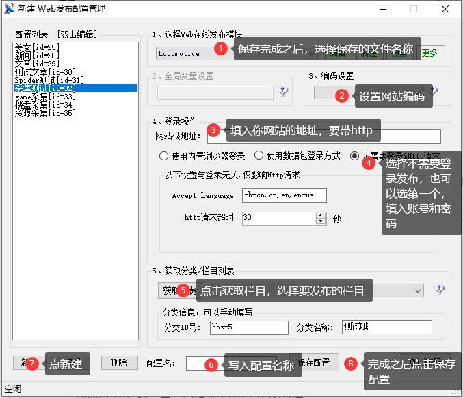Click the 配置列表 [双击编辑] heading label
Screen dimensions: 463x398
(56, 34)
